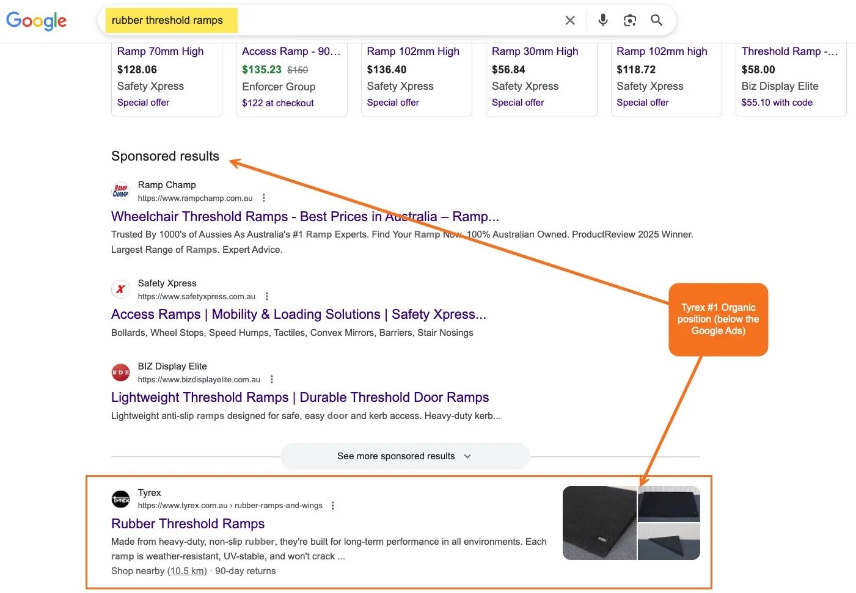This screenshot has height=593, width=856.
Task: Open Access Ramp - 90… product listing
Action: click(291, 51)
